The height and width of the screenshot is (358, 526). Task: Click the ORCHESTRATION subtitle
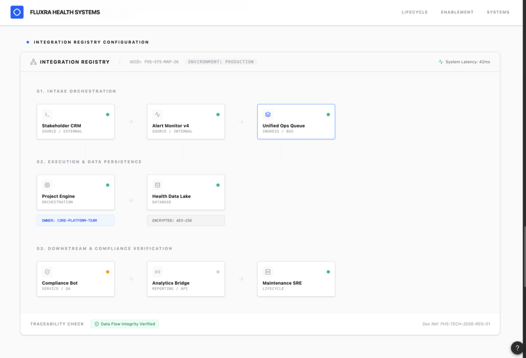(x=58, y=202)
